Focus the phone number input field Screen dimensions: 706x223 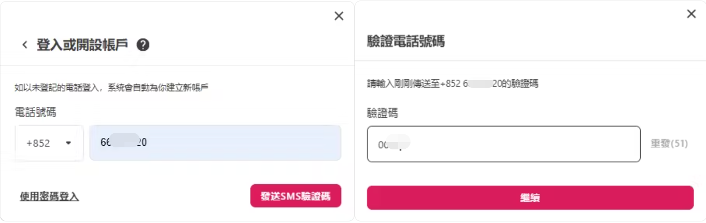tap(215, 143)
